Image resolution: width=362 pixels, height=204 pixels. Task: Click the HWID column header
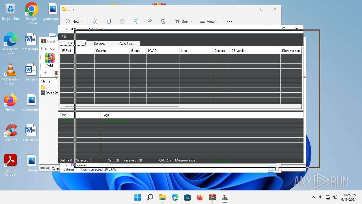click(163, 51)
